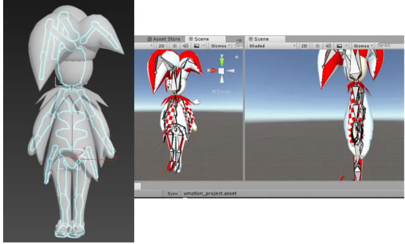
Task: Toggle scene audio in the left Scene view
Action: click(185, 46)
